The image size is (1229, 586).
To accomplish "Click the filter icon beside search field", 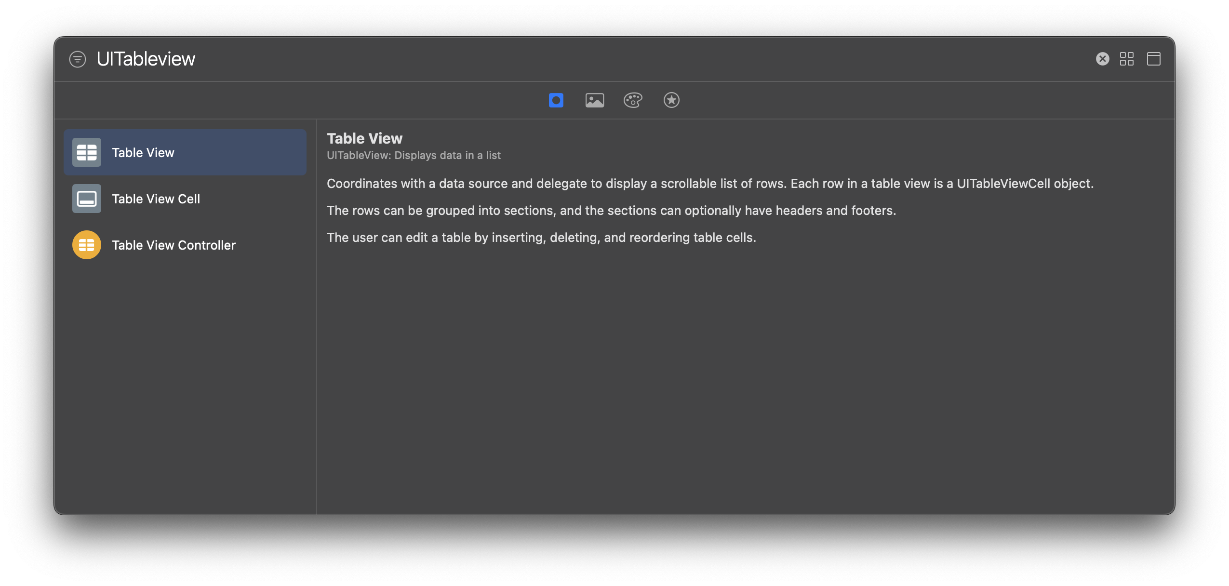I will (78, 59).
